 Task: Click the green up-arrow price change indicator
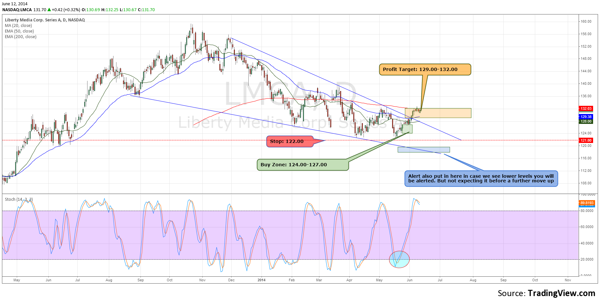pyautogui.click(x=49, y=10)
